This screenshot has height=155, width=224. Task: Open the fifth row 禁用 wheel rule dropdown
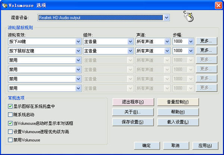coord(45,79)
